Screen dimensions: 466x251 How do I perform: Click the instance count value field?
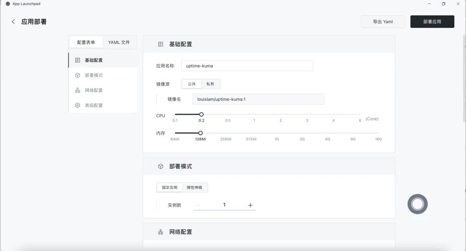point(224,205)
